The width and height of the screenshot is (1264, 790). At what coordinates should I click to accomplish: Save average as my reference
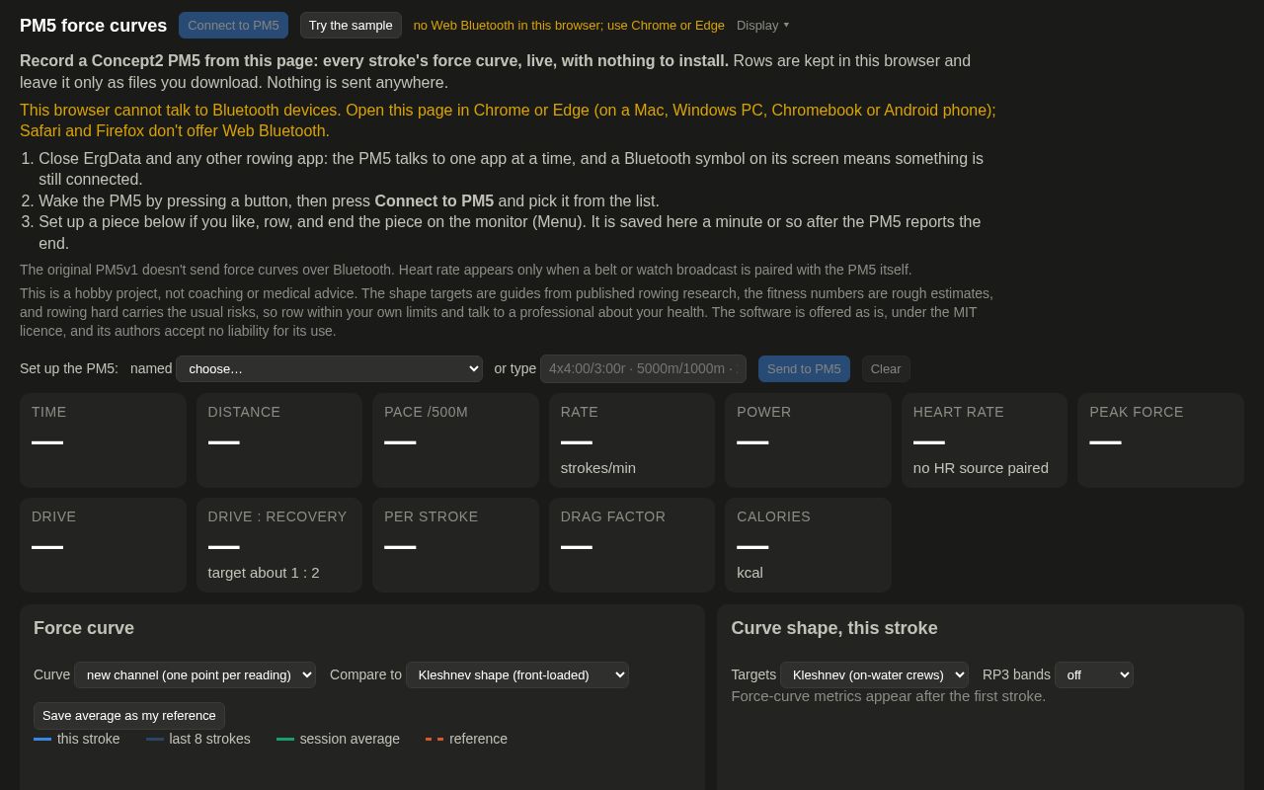pos(129,715)
